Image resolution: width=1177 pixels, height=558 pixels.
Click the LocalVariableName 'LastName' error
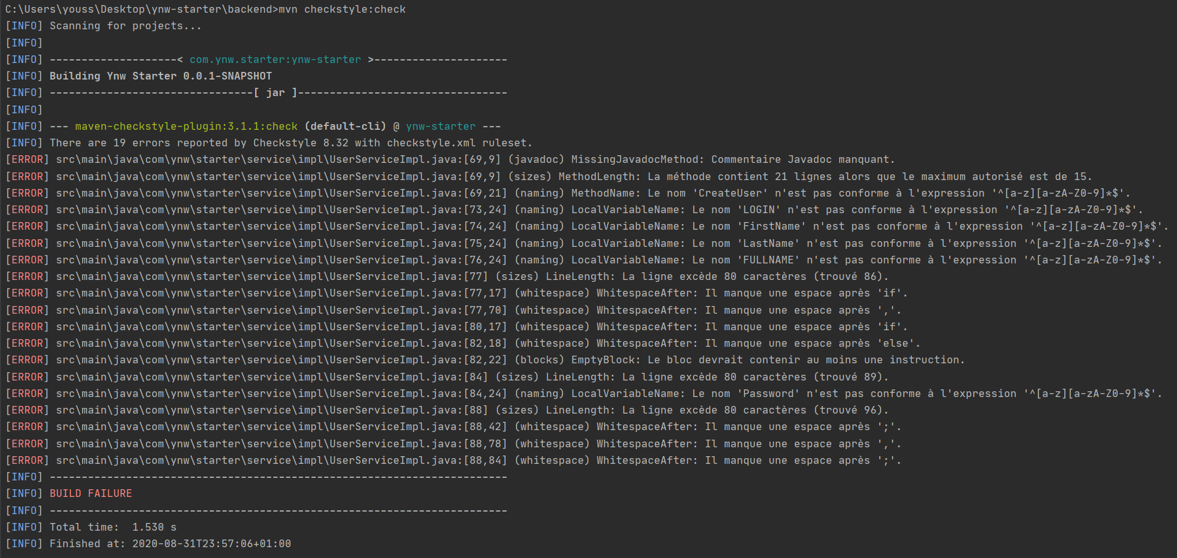pos(584,243)
